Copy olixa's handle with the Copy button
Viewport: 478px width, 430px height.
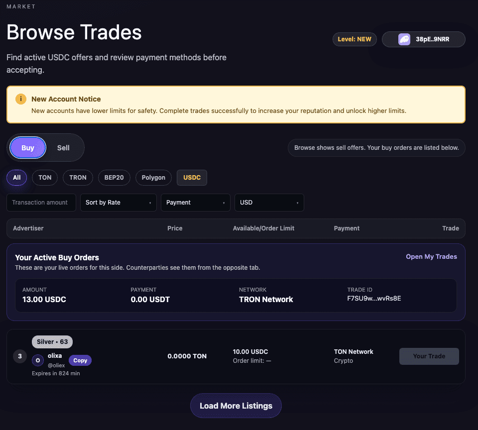80,360
